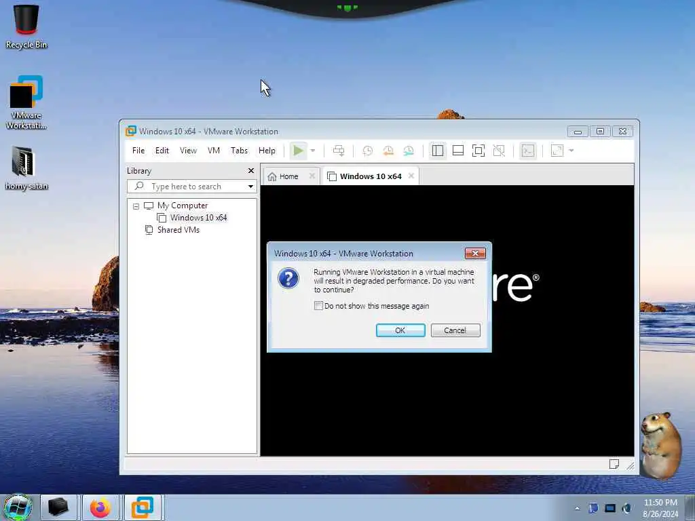Viewport: 695px width, 521px height.
Task: Close the Windows 10 x64 tab
Action: point(411,176)
